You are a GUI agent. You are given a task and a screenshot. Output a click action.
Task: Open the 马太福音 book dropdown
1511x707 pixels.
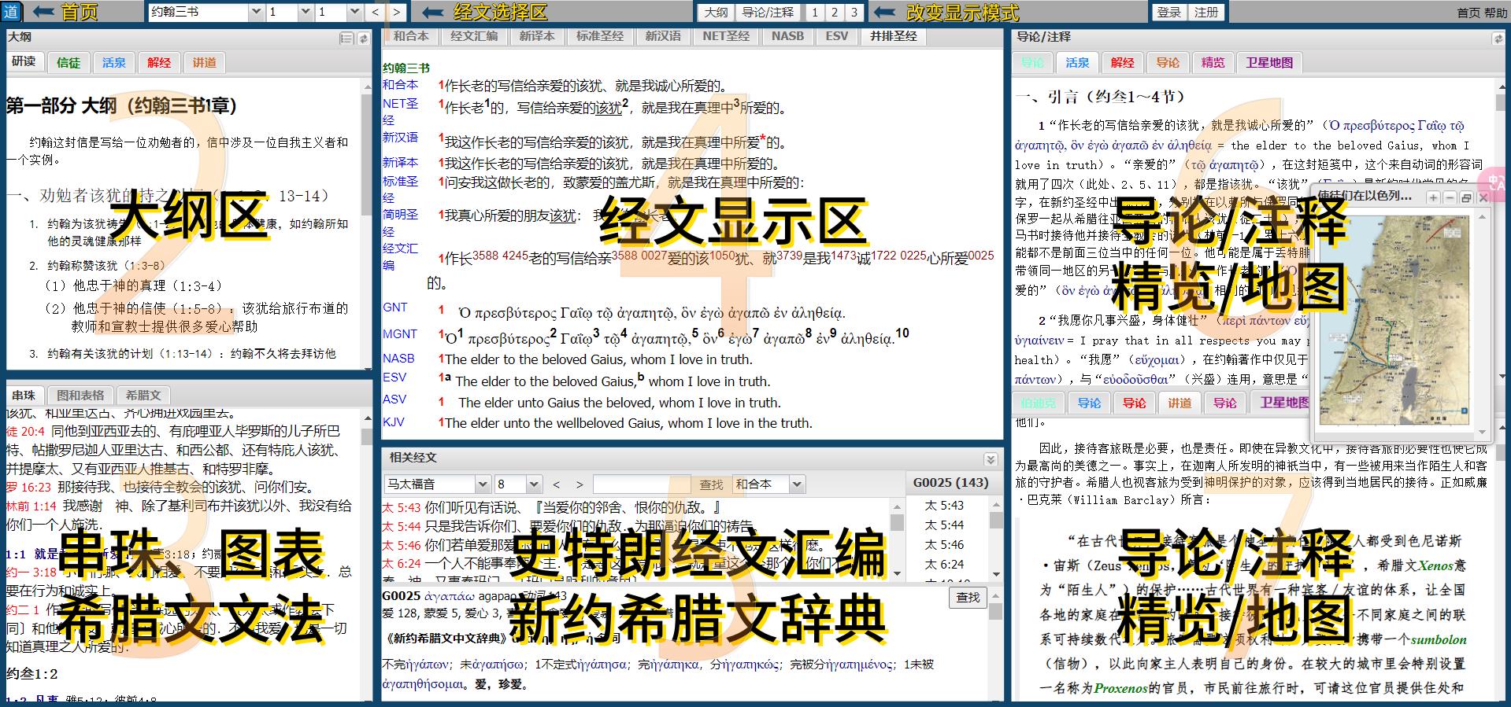pyautogui.click(x=483, y=484)
